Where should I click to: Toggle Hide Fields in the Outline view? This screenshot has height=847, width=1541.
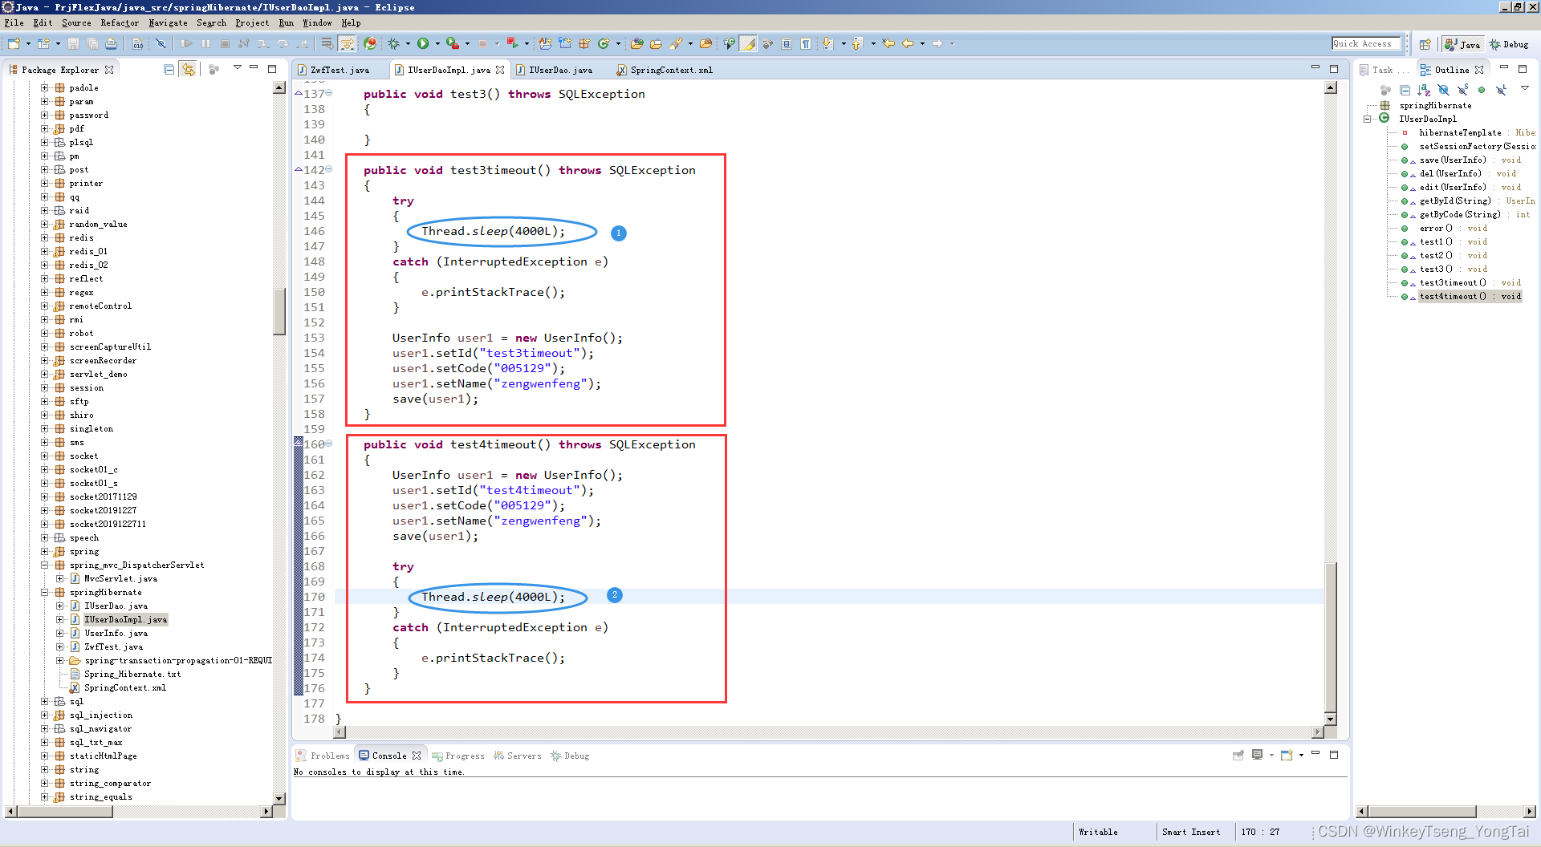click(1443, 90)
